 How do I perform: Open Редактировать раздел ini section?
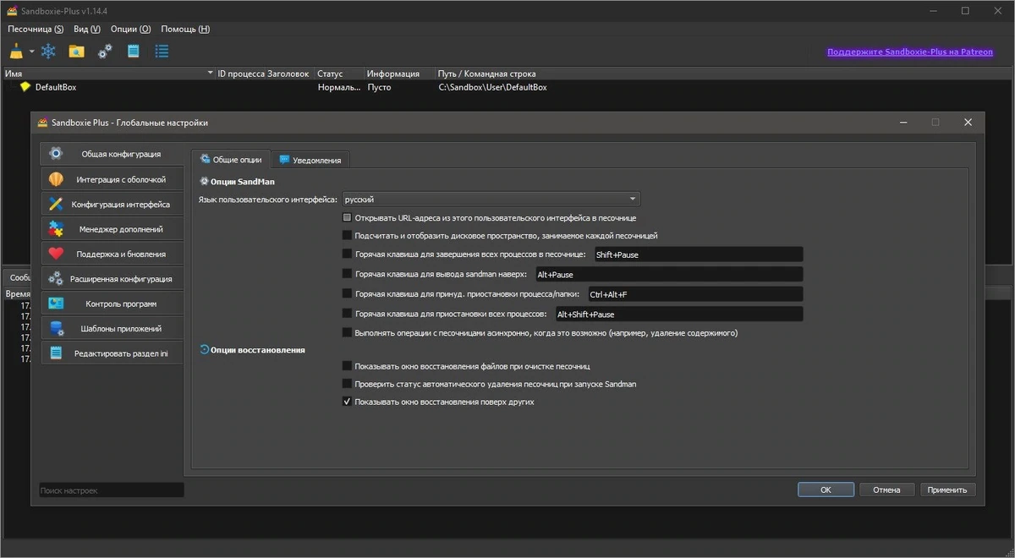pos(112,353)
